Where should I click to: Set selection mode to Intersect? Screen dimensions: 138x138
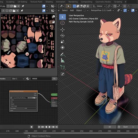[x=88, y=6]
